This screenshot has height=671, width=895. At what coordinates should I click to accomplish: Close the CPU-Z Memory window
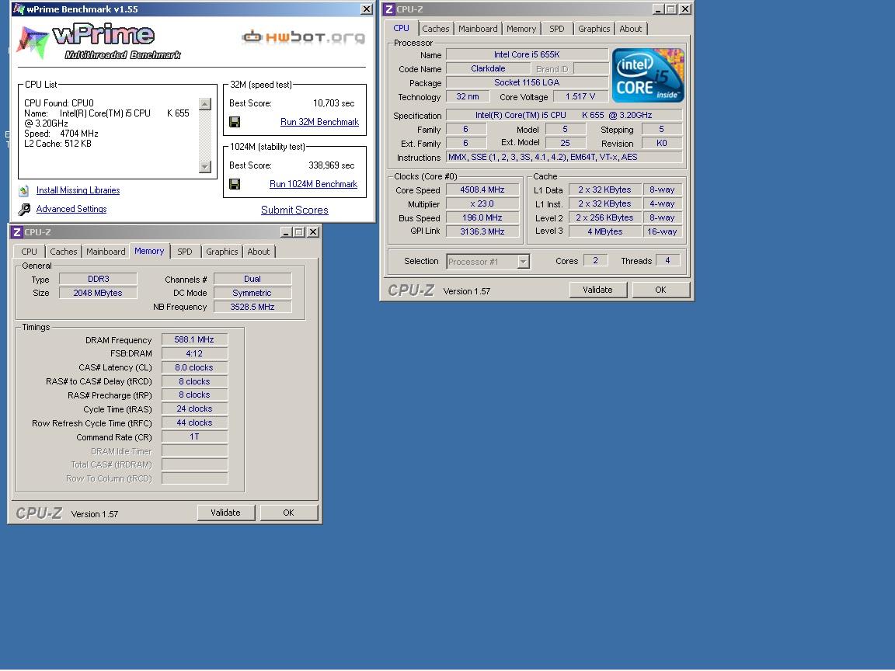[x=313, y=231]
